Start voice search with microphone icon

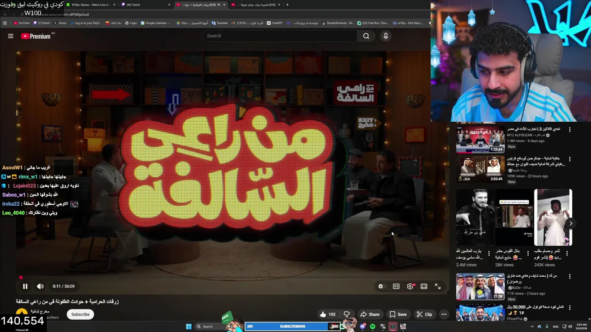tap(386, 36)
